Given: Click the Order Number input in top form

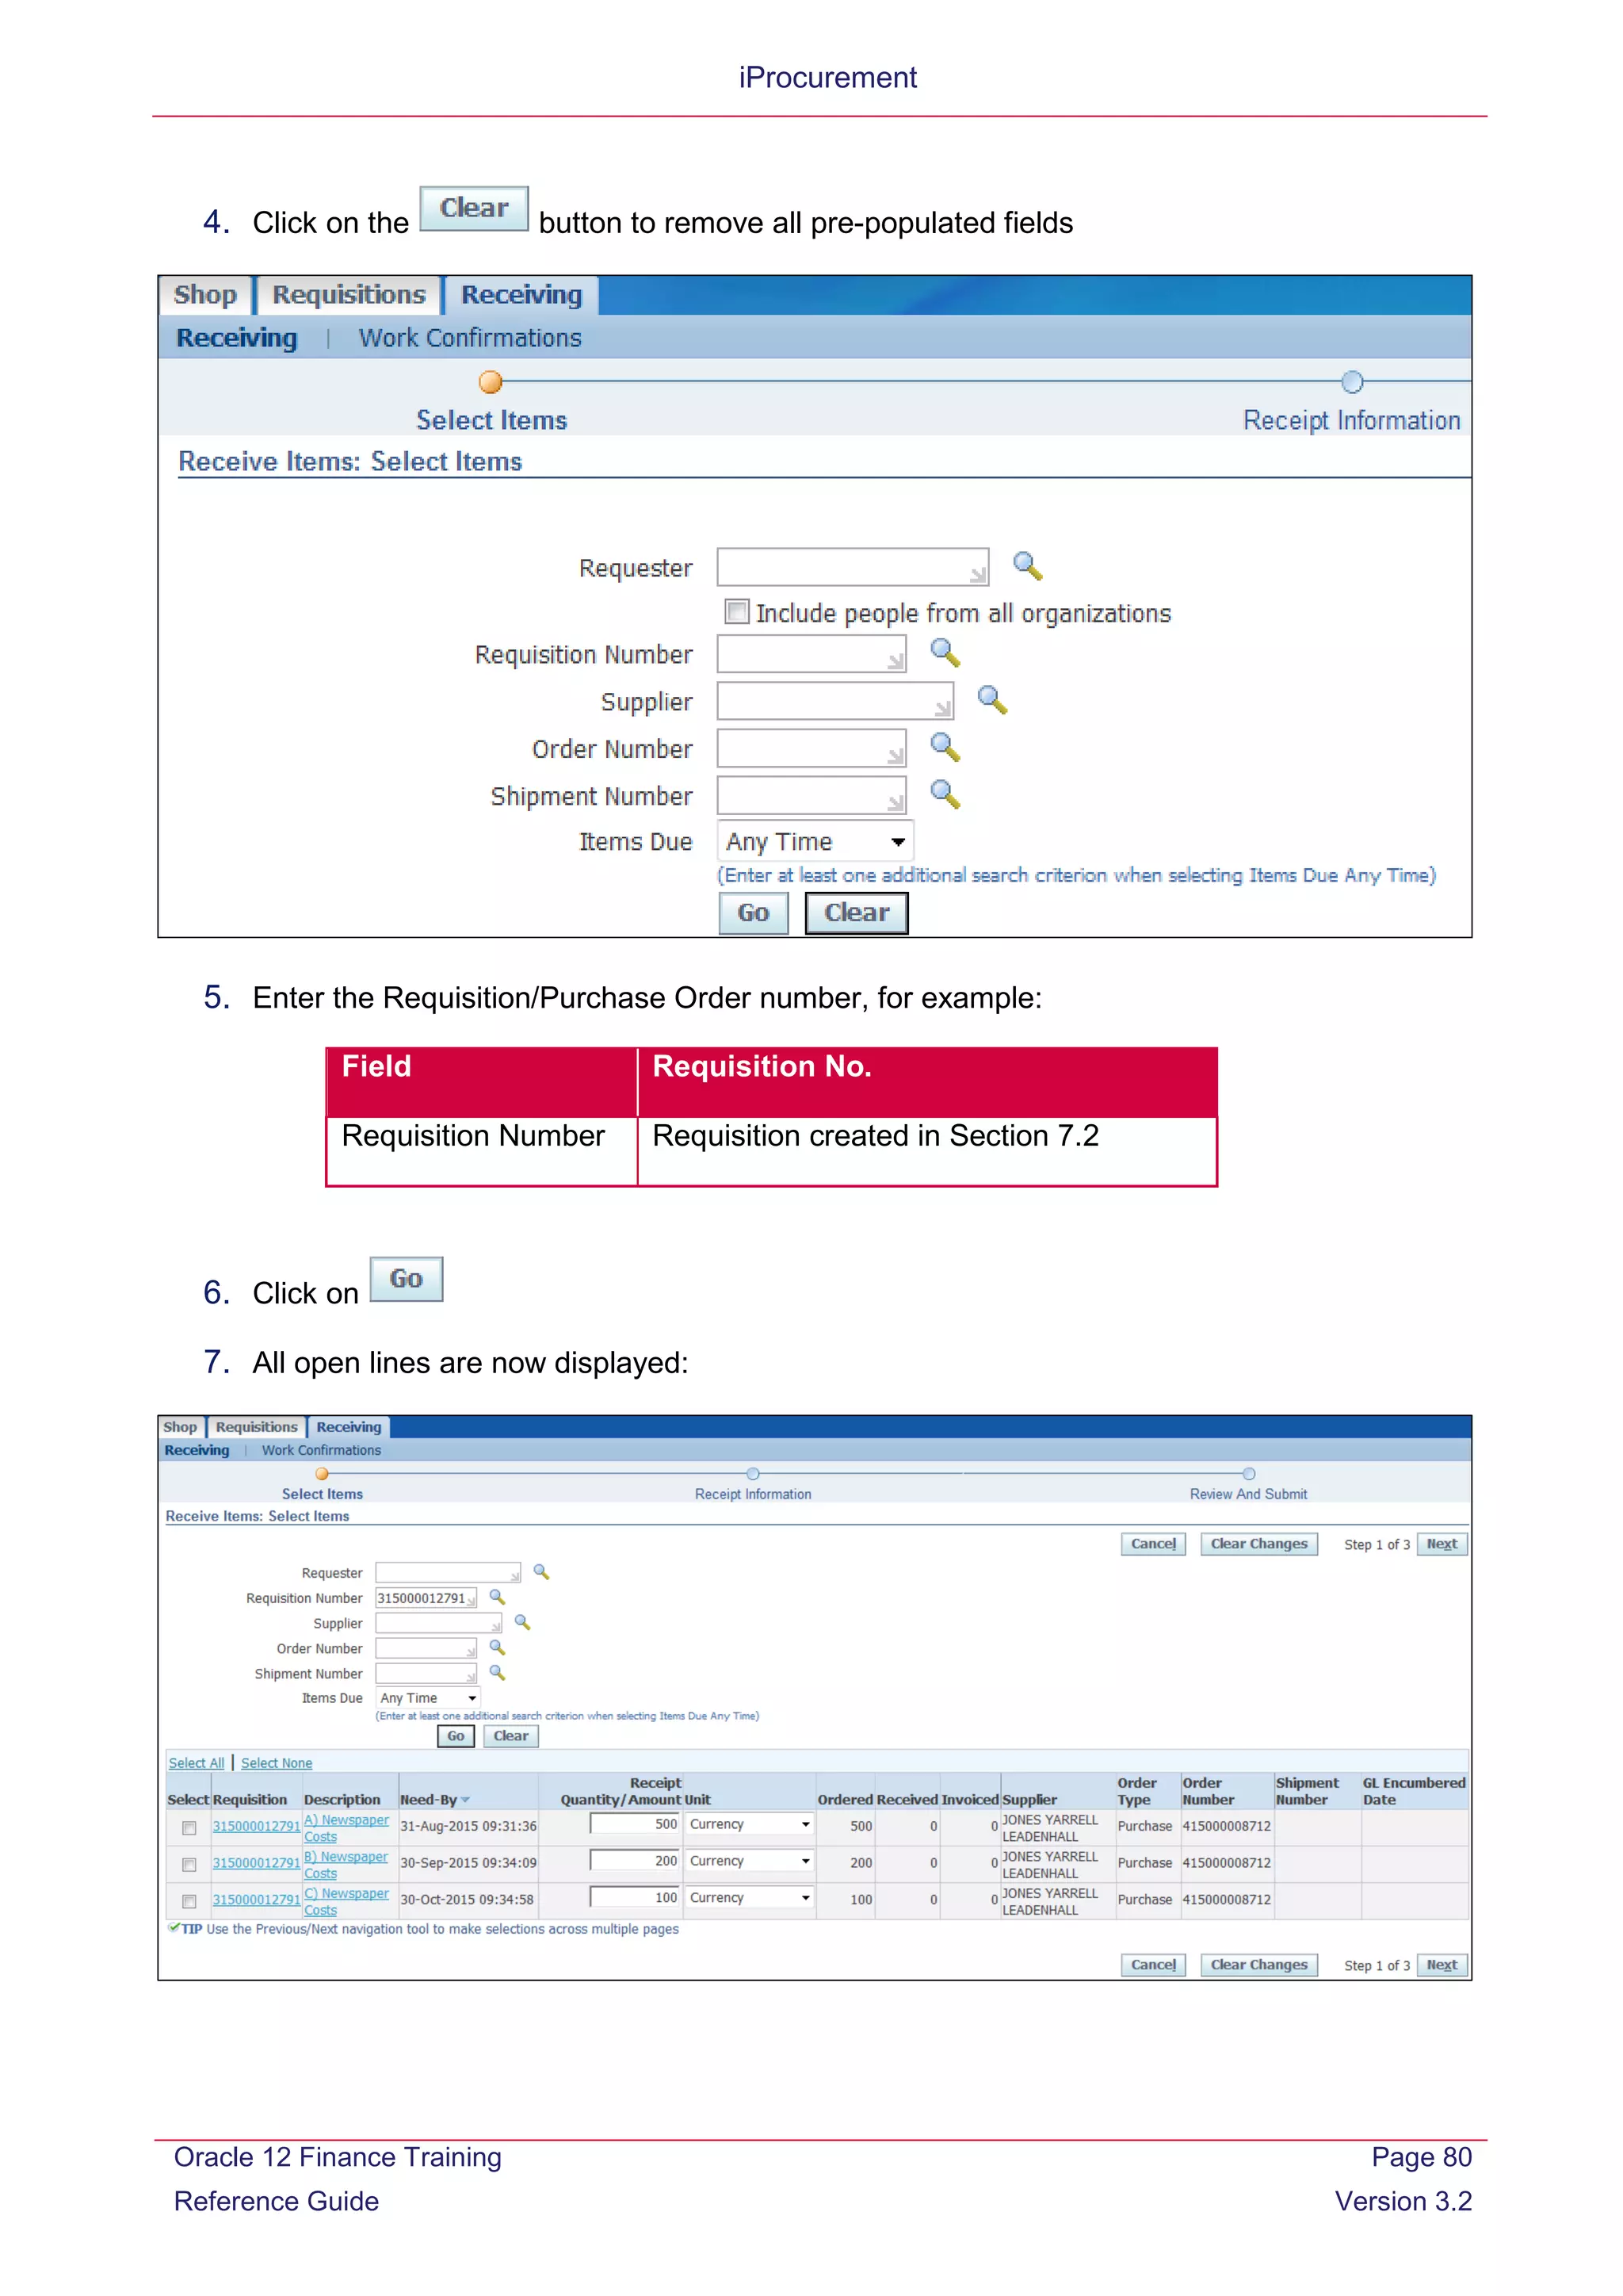Looking at the screenshot, I should pyautogui.click(x=811, y=747).
